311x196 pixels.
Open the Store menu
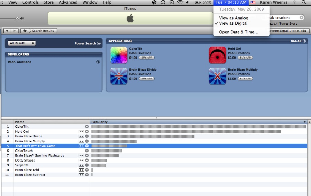49,2
